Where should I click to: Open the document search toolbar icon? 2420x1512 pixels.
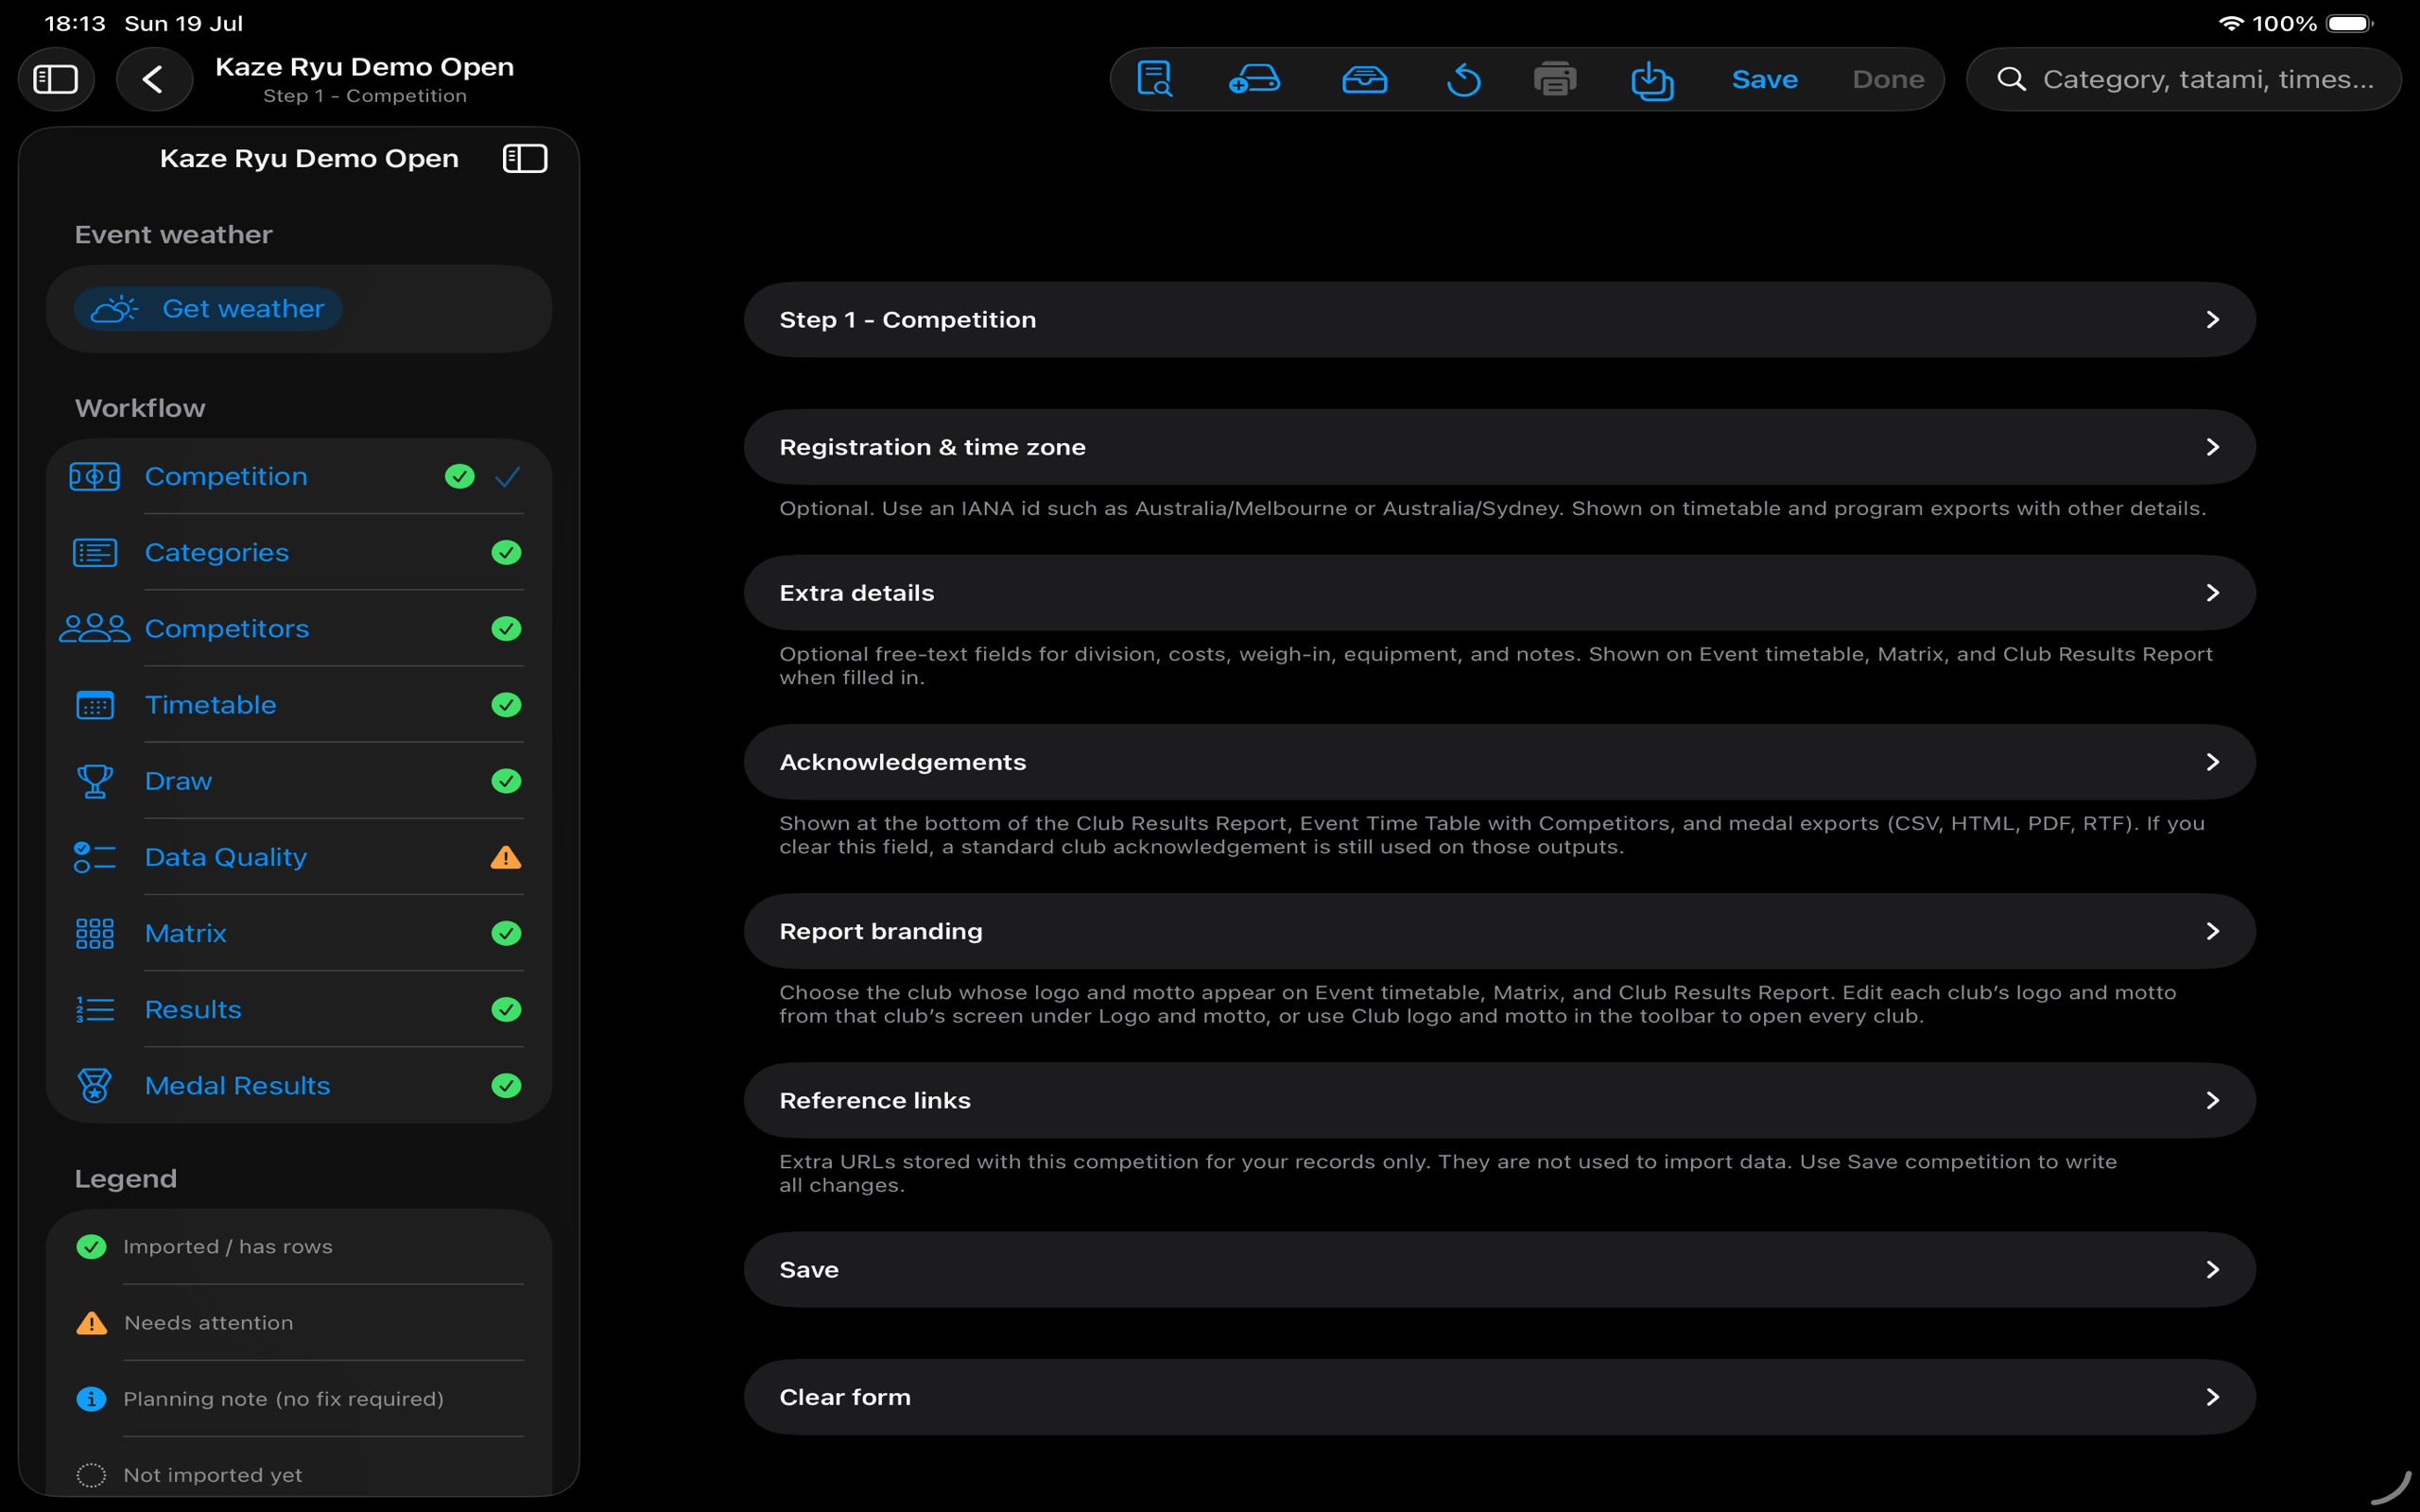pyautogui.click(x=1155, y=79)
